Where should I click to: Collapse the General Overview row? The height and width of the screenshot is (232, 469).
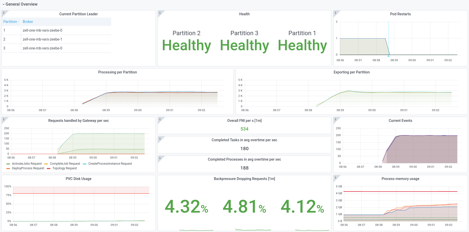click(20, 4)
